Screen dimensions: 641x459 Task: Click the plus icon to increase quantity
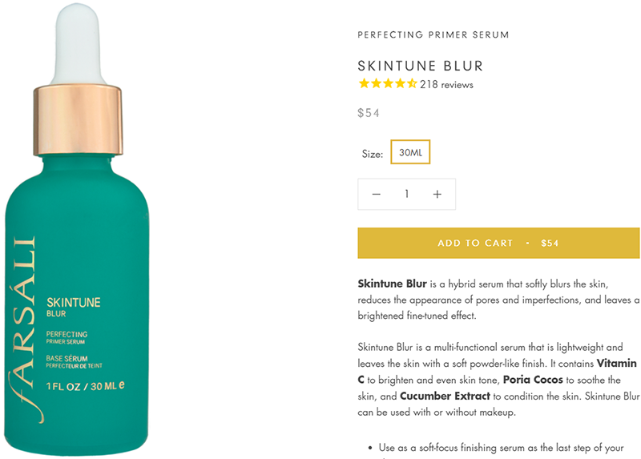(437, 194)
